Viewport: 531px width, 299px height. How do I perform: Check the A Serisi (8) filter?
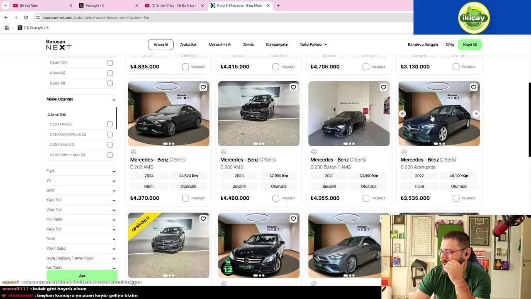click(110, 73)
